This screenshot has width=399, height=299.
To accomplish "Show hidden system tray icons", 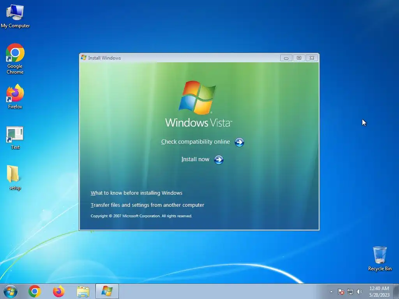I will 331,292.
